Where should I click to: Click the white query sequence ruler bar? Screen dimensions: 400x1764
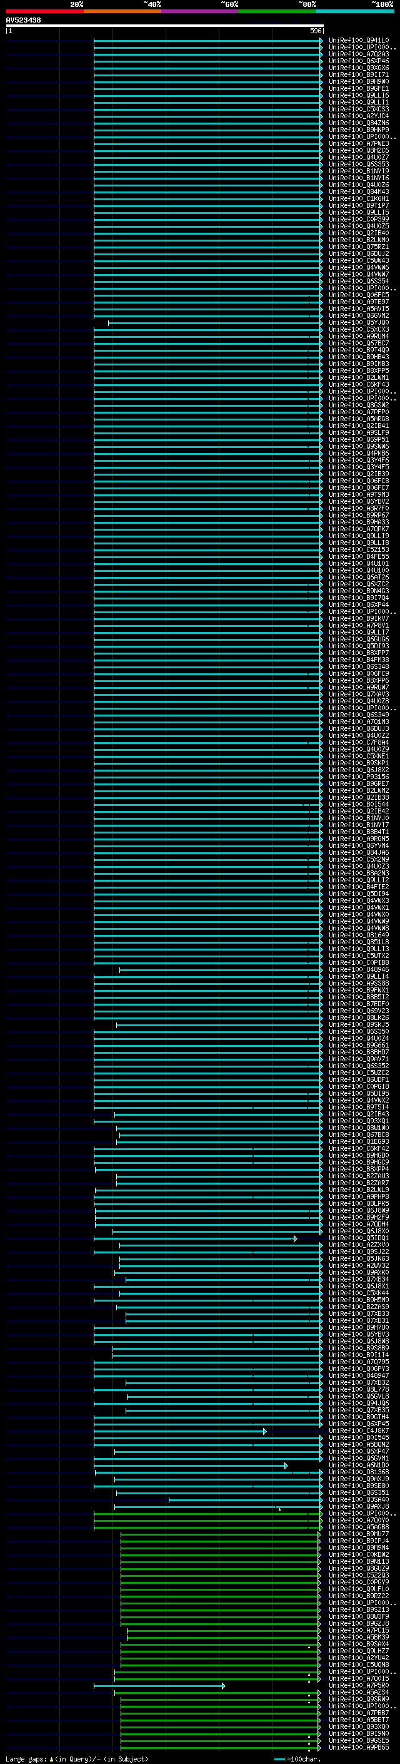click(164, 25)
